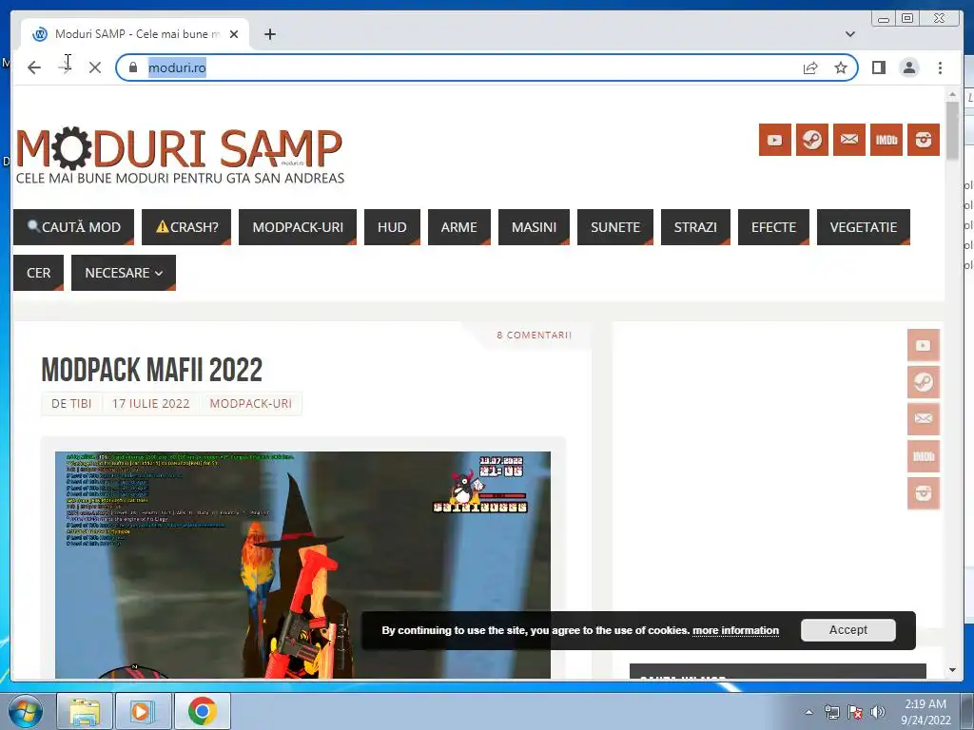974x730 pixels.
Task: View site information via the padlock icon
Action: [133, 67]
